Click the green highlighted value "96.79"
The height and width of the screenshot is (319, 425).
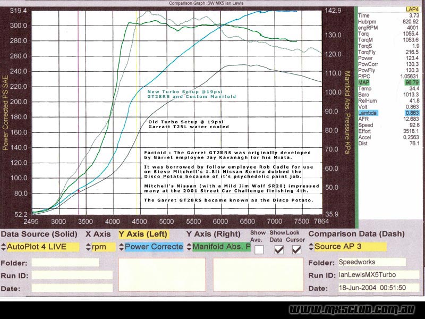(412, 82)
